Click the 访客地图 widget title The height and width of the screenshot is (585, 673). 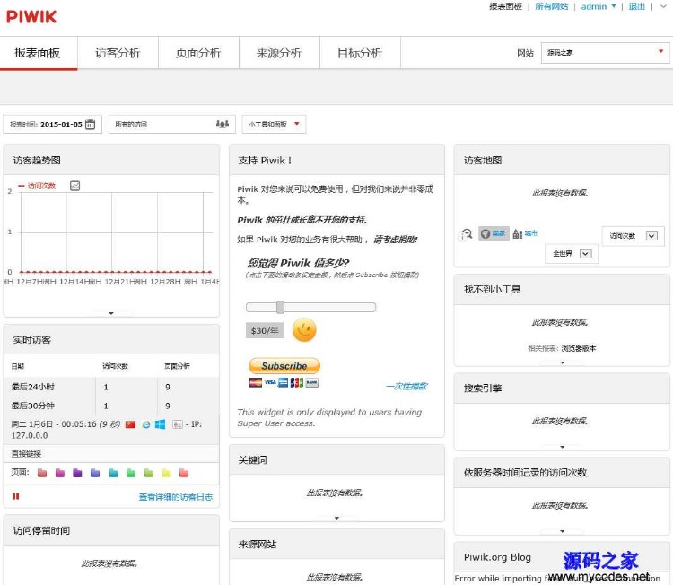click(x=483, y=160)
